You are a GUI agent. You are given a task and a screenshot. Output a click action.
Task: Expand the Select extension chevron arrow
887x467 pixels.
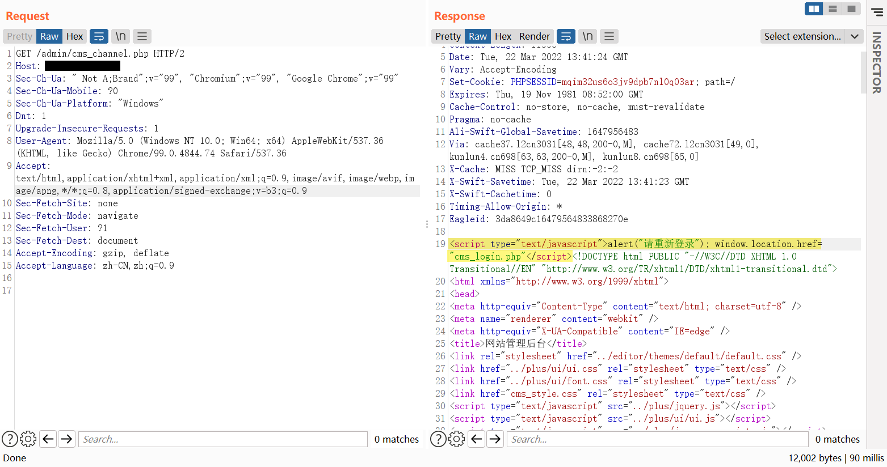pyautogui.click(x=855, y=36)
